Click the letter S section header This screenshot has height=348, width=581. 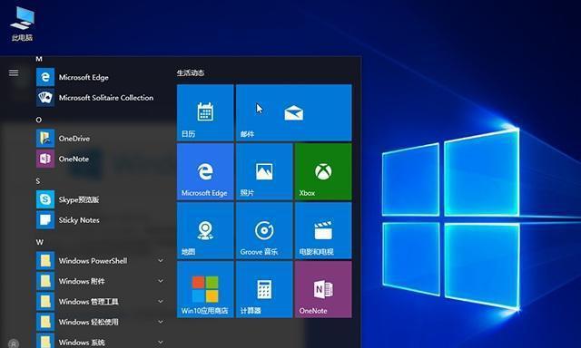38,181
